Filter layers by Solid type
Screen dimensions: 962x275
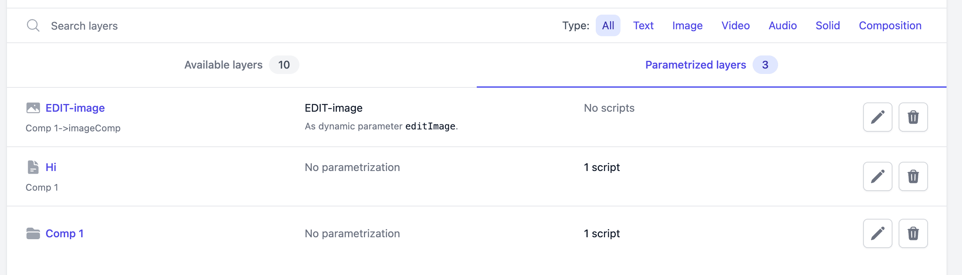[828, 25]
